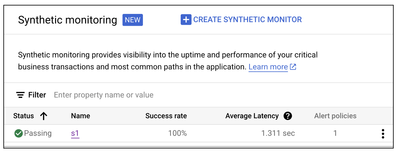The height and width of the screenshot is (151, 396).
Task: Open the Average Latency help question mark
Action: [x=288, y=116]
